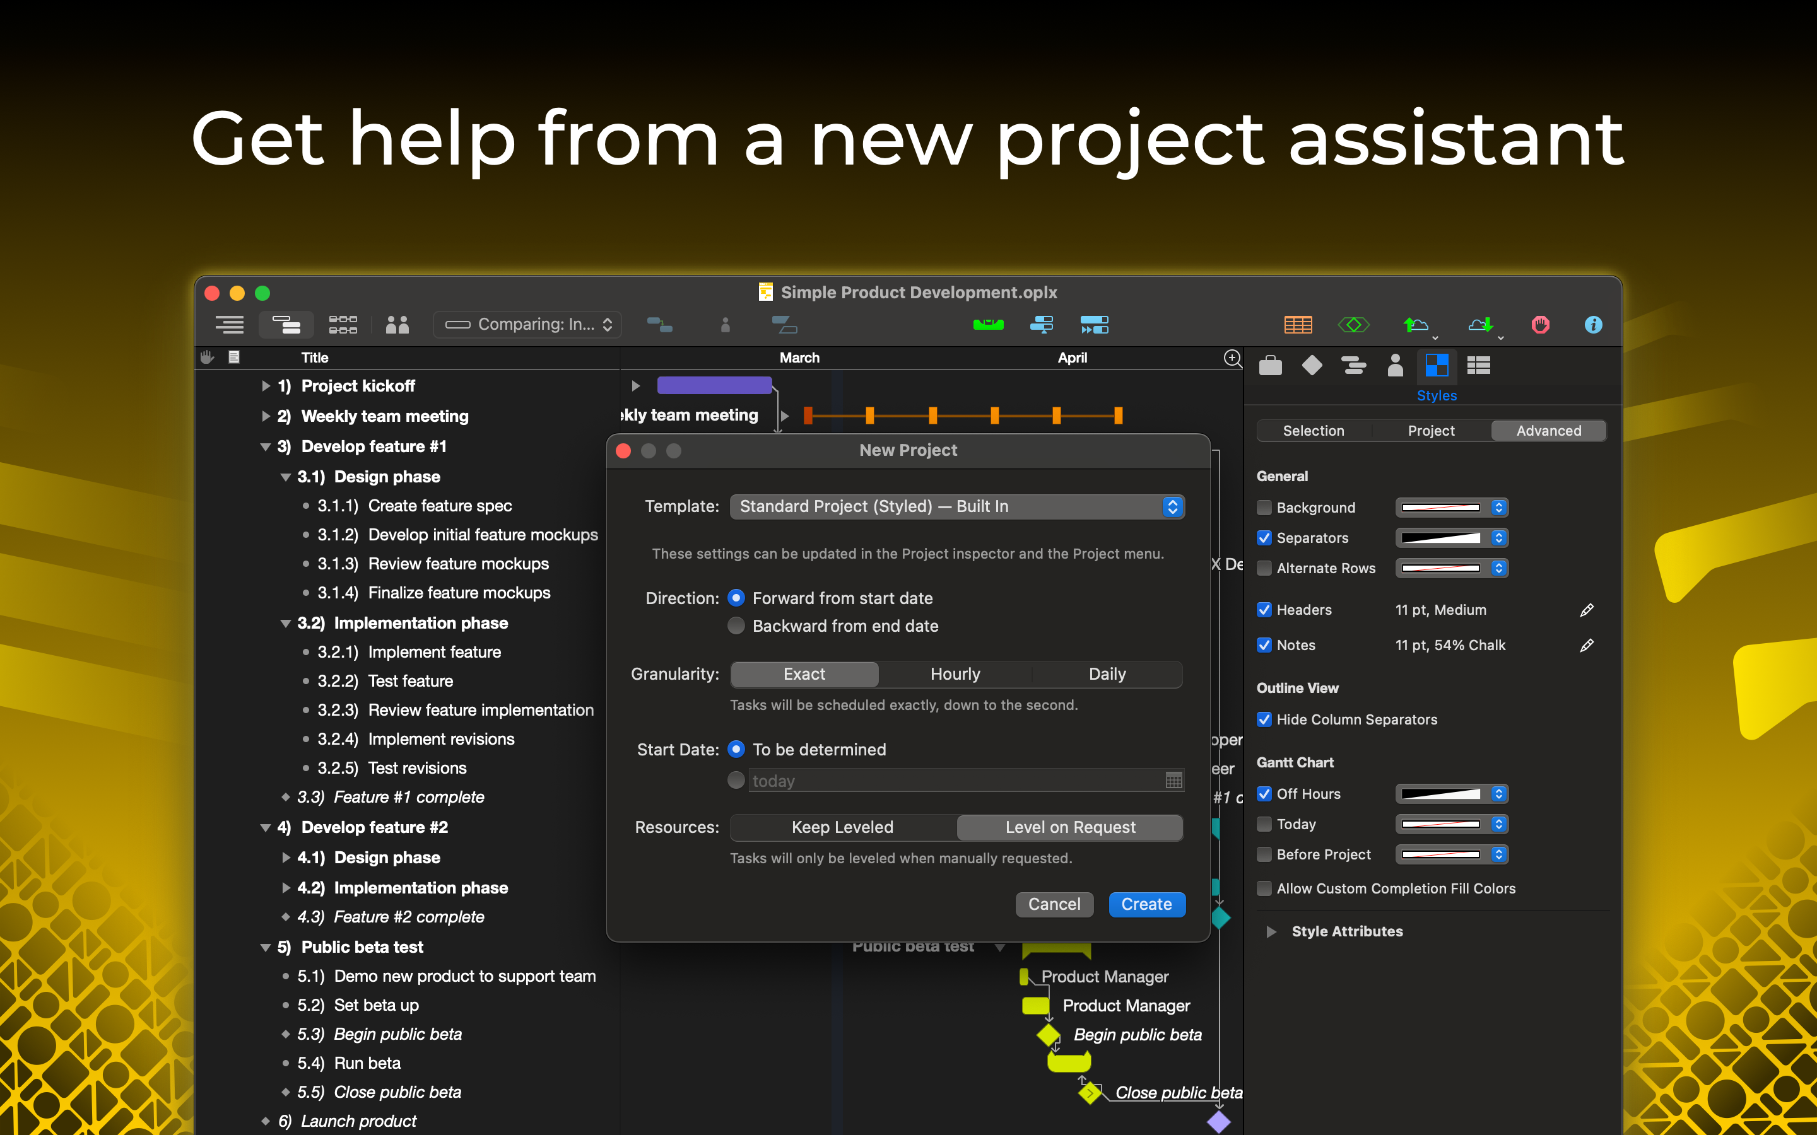This screenshot has width=1817, height=1135.
Task: Click the red Violations hand icon
Action: coord(1540,324)
